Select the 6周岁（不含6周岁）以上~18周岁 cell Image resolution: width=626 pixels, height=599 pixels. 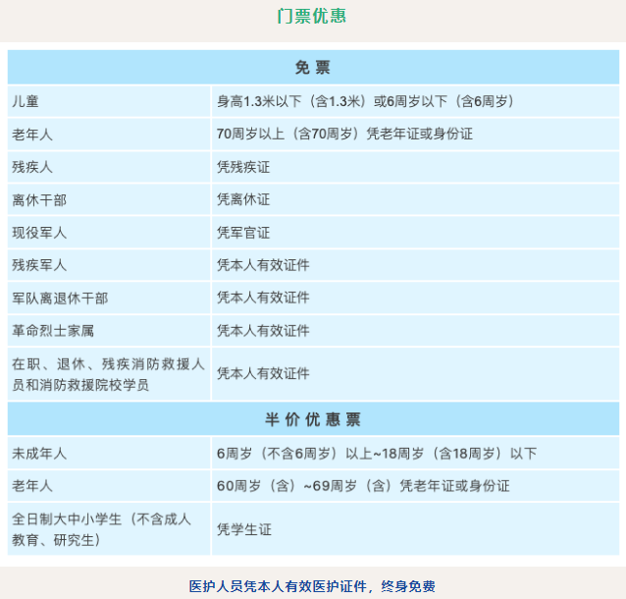pos(416,453)
